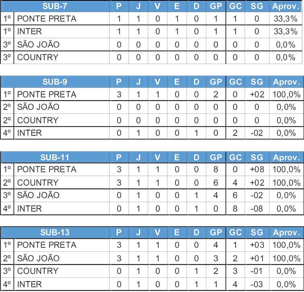Image resolution: width=304 pixels, height=292 pixels.
Task: Click the 4º position cell in SUB-13
Action: (7, 284)
